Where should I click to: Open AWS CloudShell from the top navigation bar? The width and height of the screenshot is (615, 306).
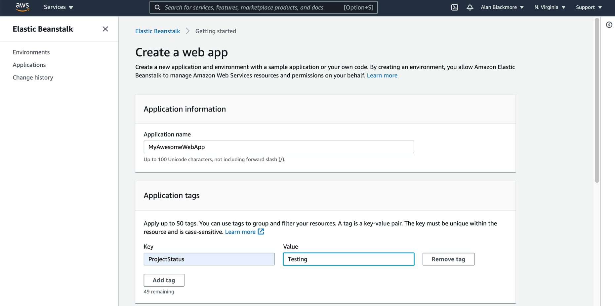tap(454, 7)
